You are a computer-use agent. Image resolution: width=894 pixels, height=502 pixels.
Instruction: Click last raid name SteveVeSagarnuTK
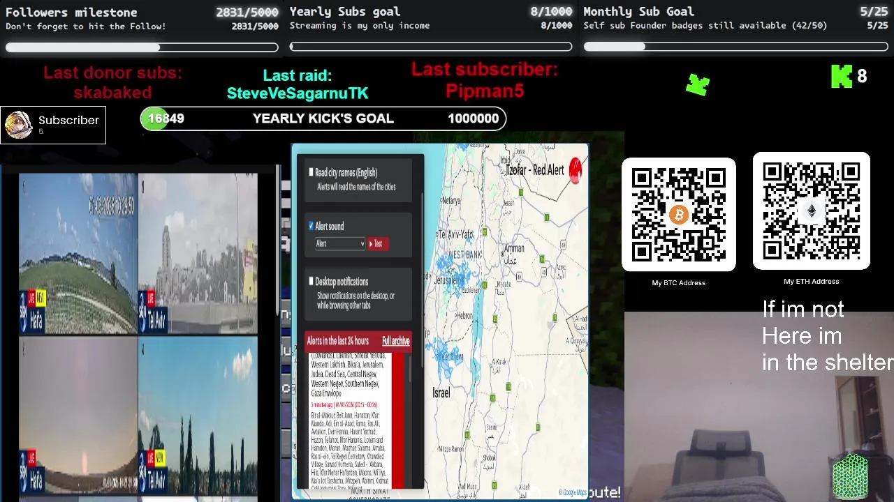[298, 93]
